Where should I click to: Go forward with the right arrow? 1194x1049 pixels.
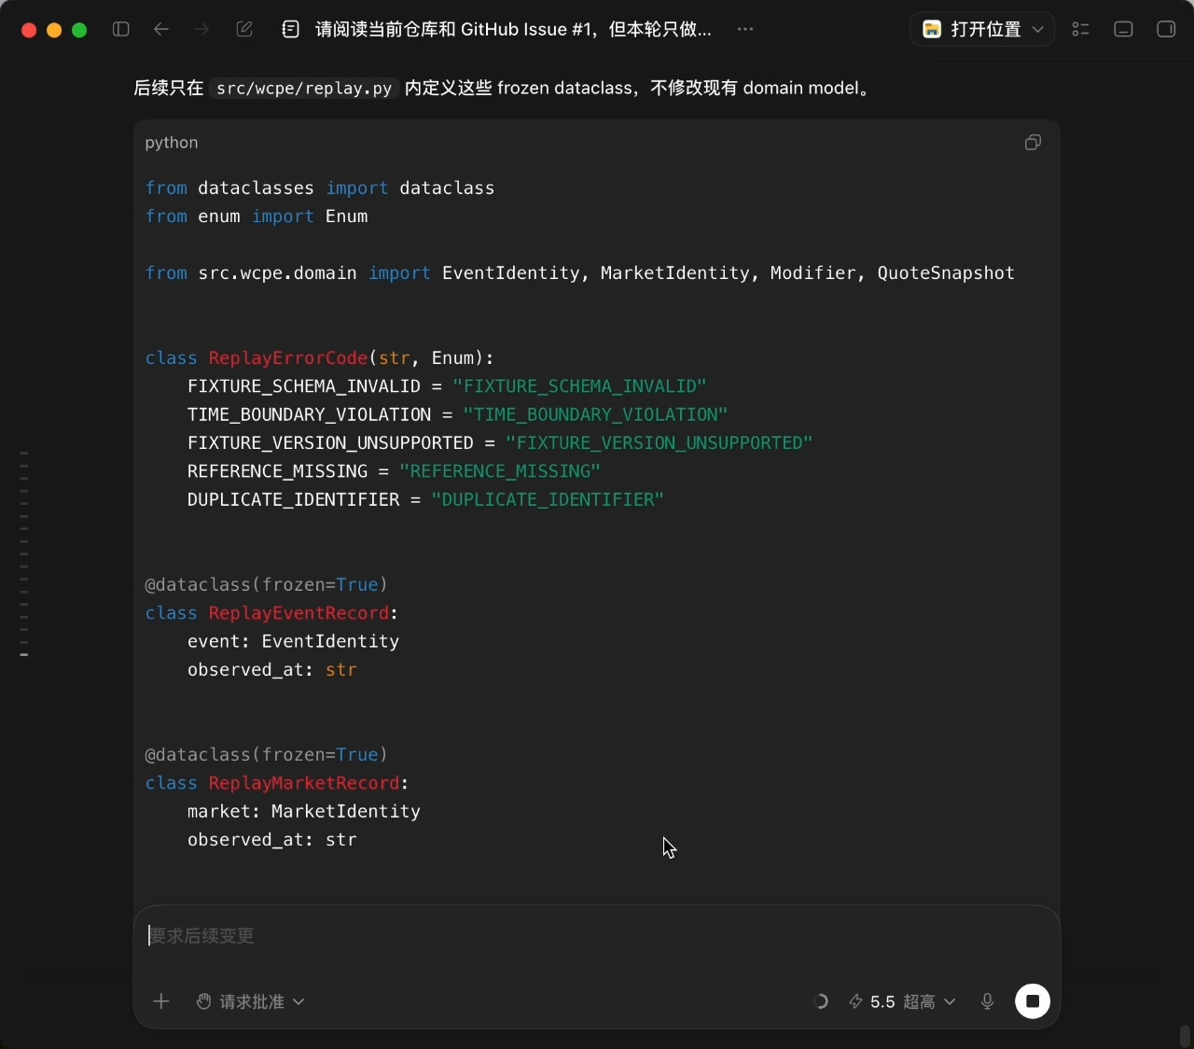201,29
